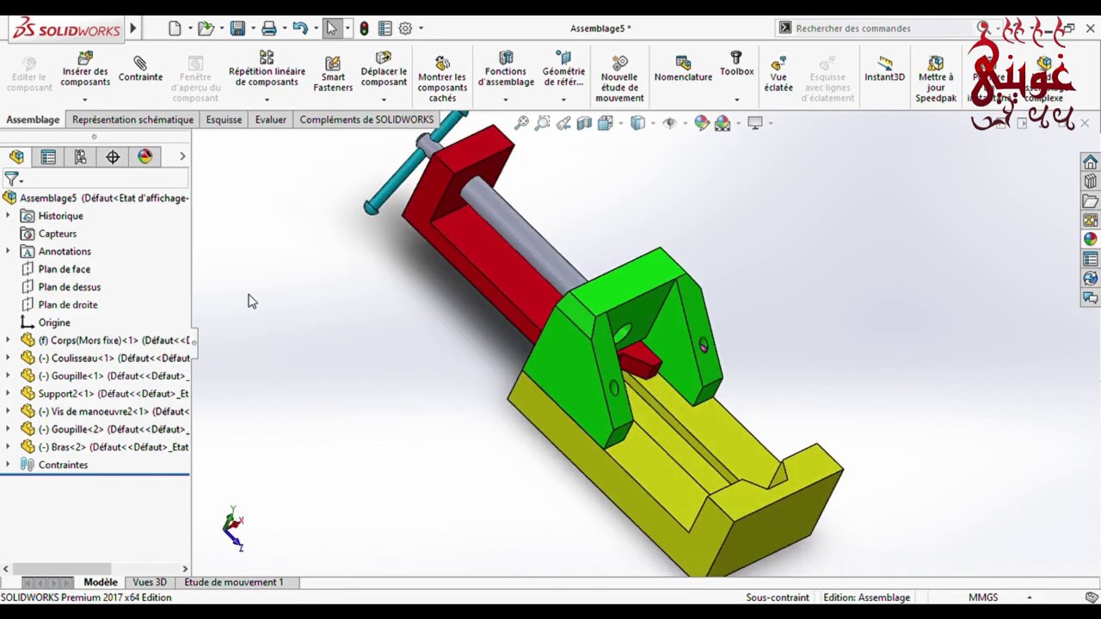Click the Save icon in the top toolbar
This screenshot has width=1101, height=619.
pyautogui.click(x=237, y=28)
